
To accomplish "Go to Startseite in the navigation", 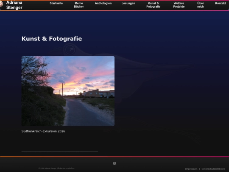I will (x=56, y=3).
